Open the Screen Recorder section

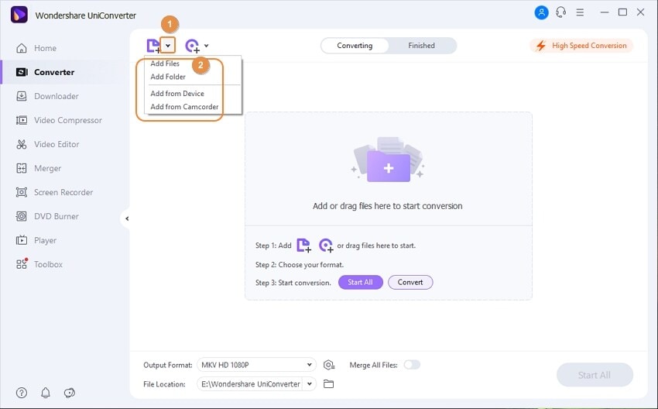click(63, 192)
